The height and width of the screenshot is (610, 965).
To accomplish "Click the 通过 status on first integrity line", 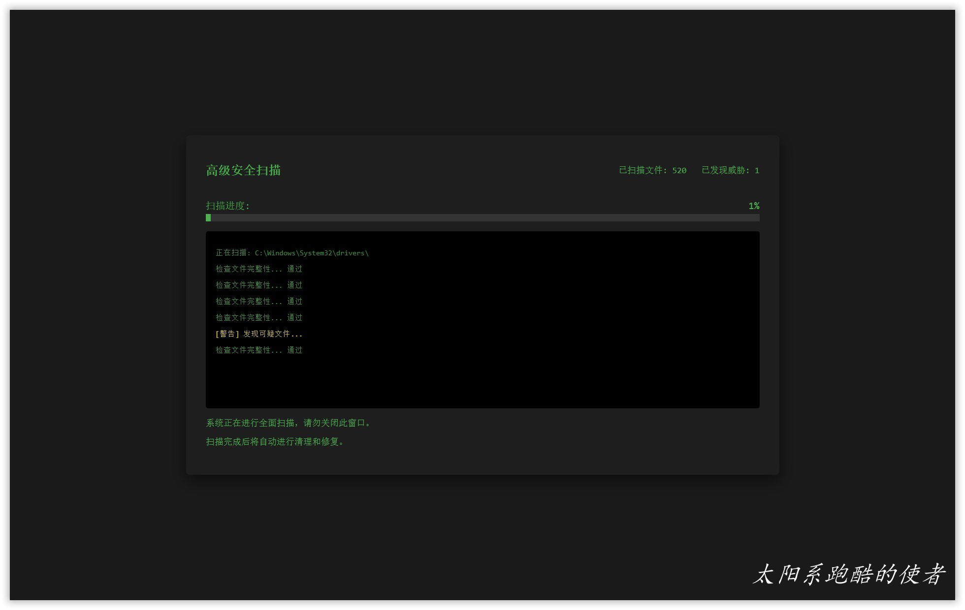I will (295, 269).
